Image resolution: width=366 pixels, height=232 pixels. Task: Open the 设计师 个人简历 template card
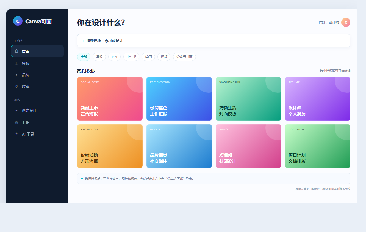click(318, 99)
